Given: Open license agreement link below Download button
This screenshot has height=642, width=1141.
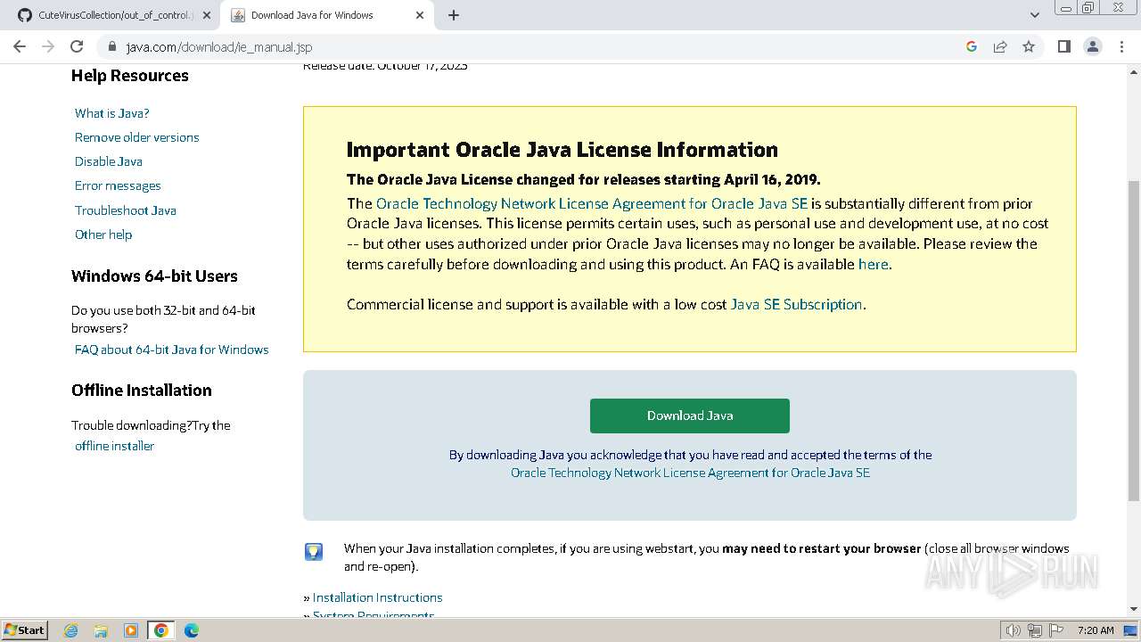Looking at the screenshot, I should click(x=690, y=473).
